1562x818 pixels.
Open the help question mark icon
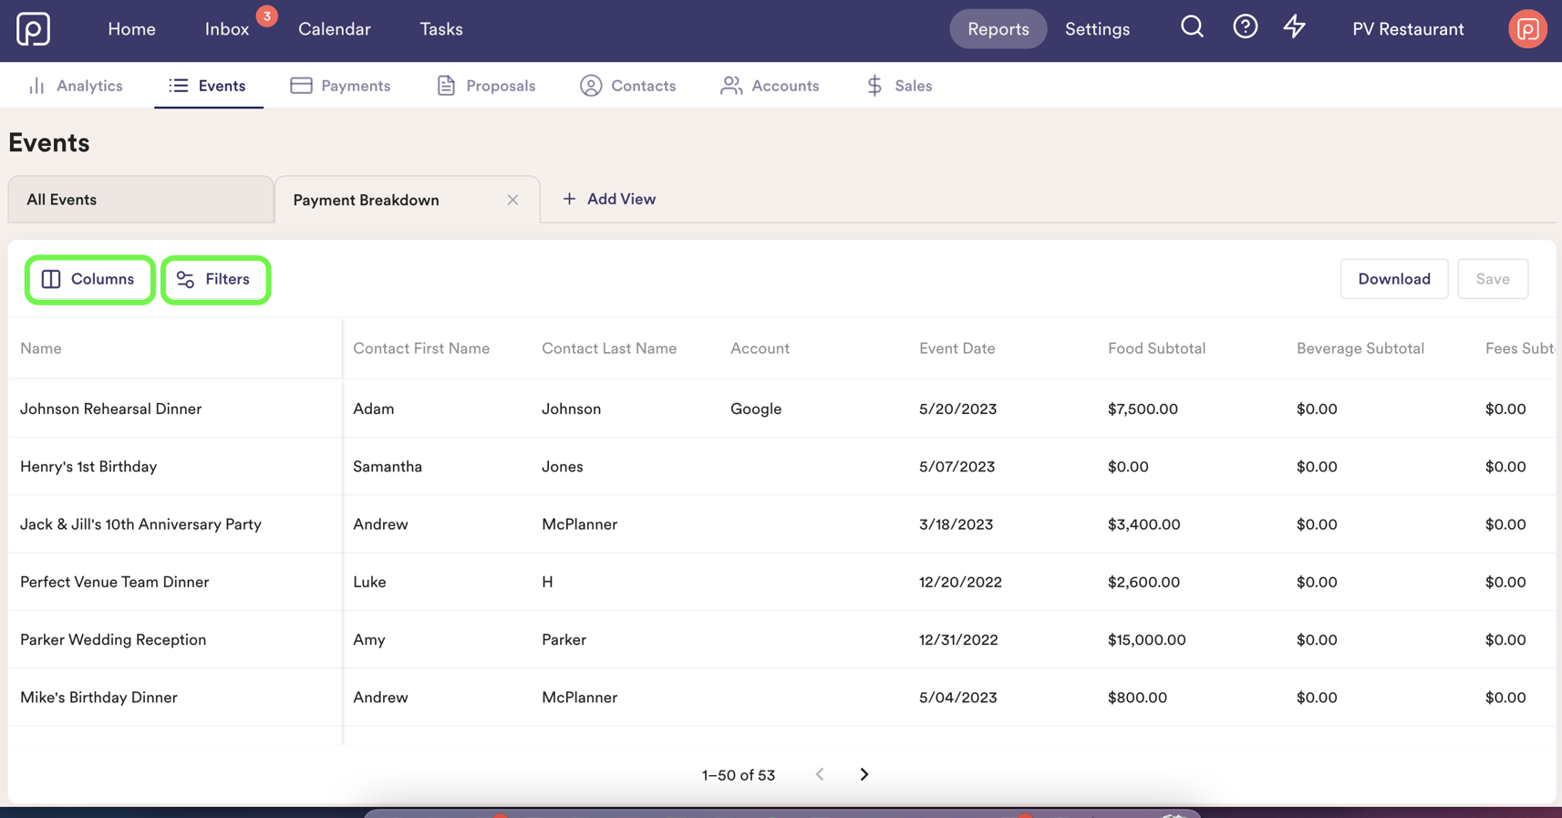[1245, 27]
